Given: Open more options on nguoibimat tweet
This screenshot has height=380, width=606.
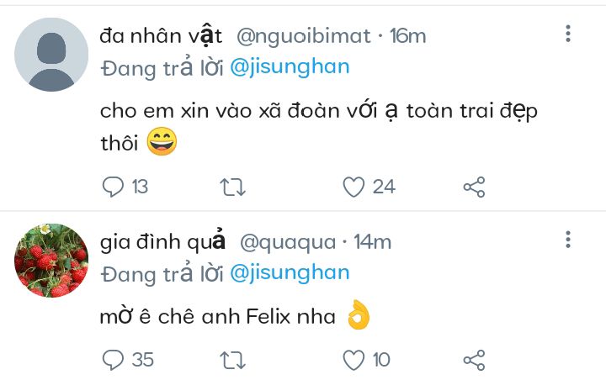Looking at the screenshot, I should point(568,34).
